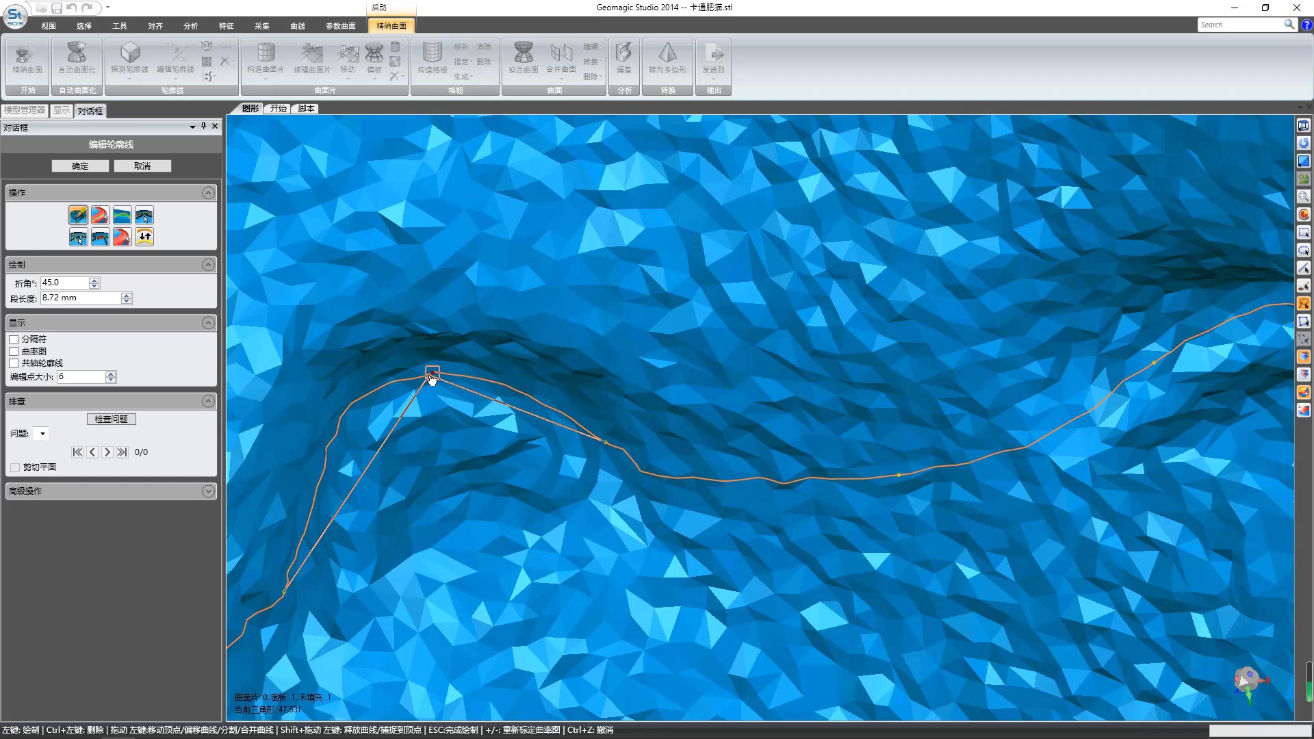1314x739 pixels.
Task: Switch to the 模型管理器 panel tab
Action: pos(25,110)
